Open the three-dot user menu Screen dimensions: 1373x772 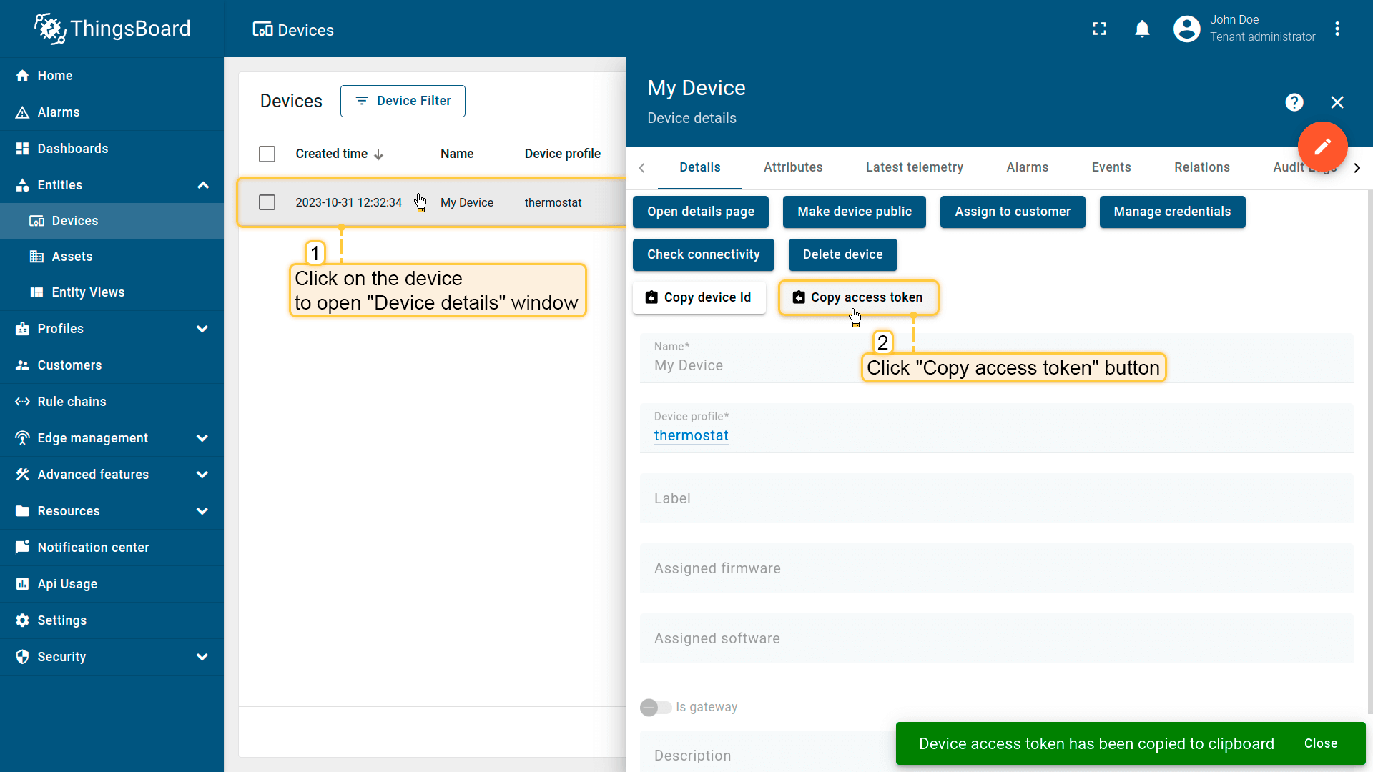tap(1337, 29)
